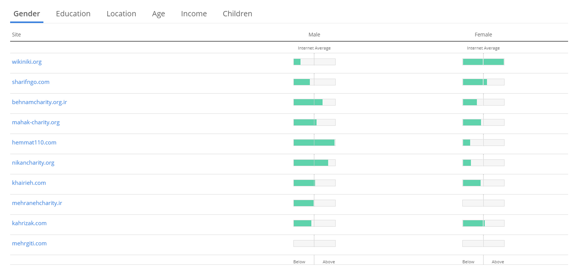Open the khairieh.com link
This screenshot has width=574, height=270.
click(x=29, y=183)
